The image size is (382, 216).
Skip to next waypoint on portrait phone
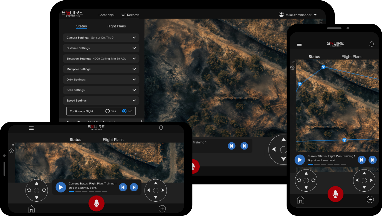click(x=373, y=160)
